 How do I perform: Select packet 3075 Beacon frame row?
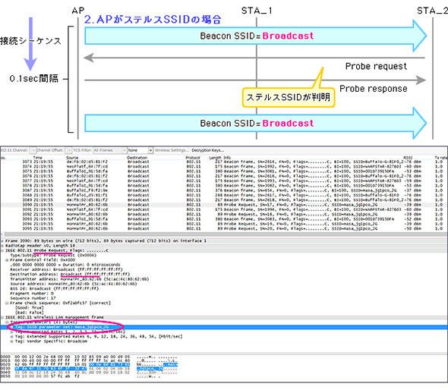(224, 171)
